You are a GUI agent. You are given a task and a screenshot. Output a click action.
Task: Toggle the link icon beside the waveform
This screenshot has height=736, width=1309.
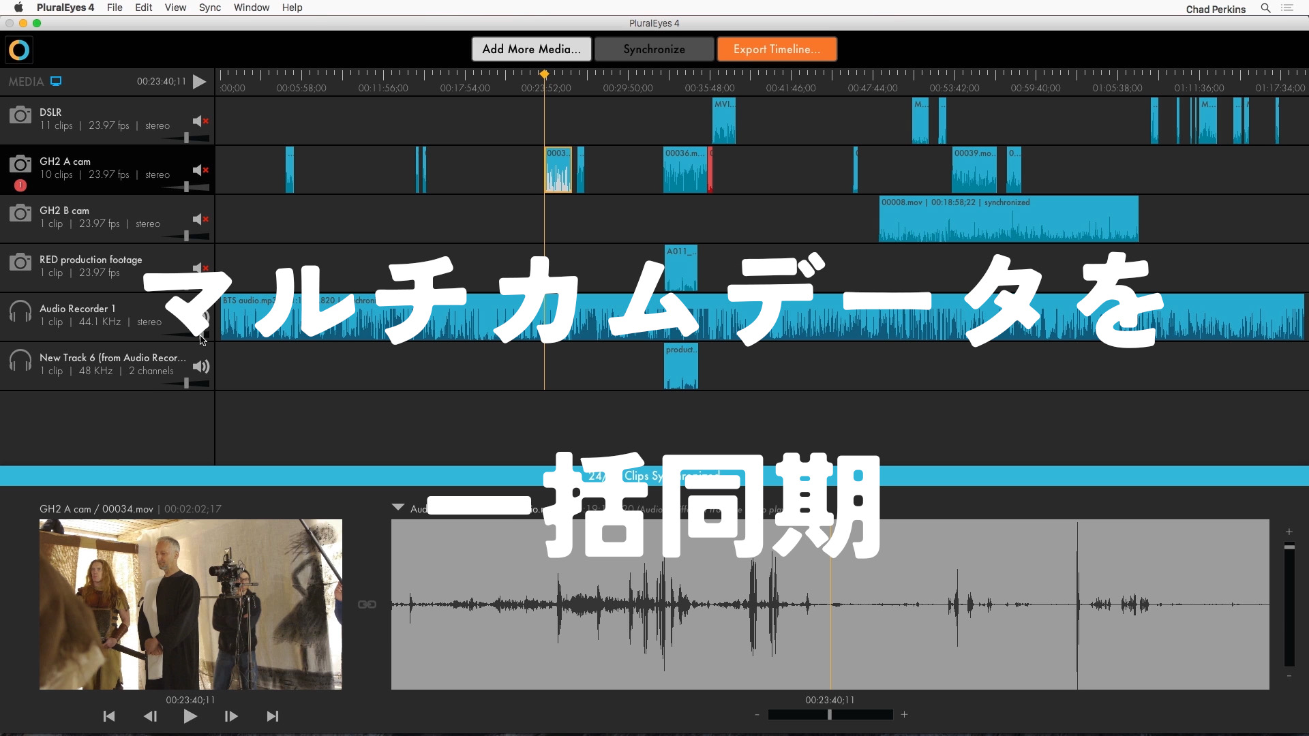[x=367, y=604]
